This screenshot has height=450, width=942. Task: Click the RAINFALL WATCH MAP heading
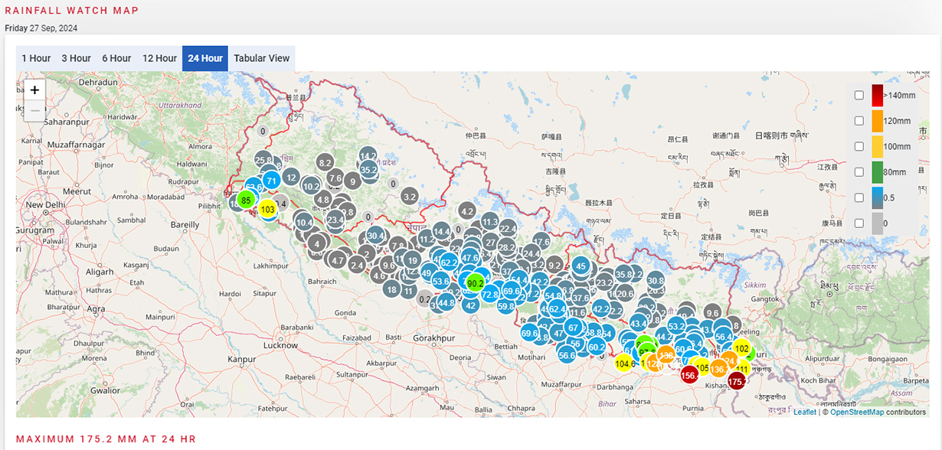(x=72, y=11)
